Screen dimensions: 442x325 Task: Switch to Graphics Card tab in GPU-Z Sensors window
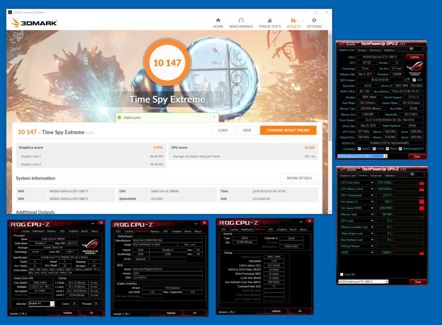[x=347, y=175]
